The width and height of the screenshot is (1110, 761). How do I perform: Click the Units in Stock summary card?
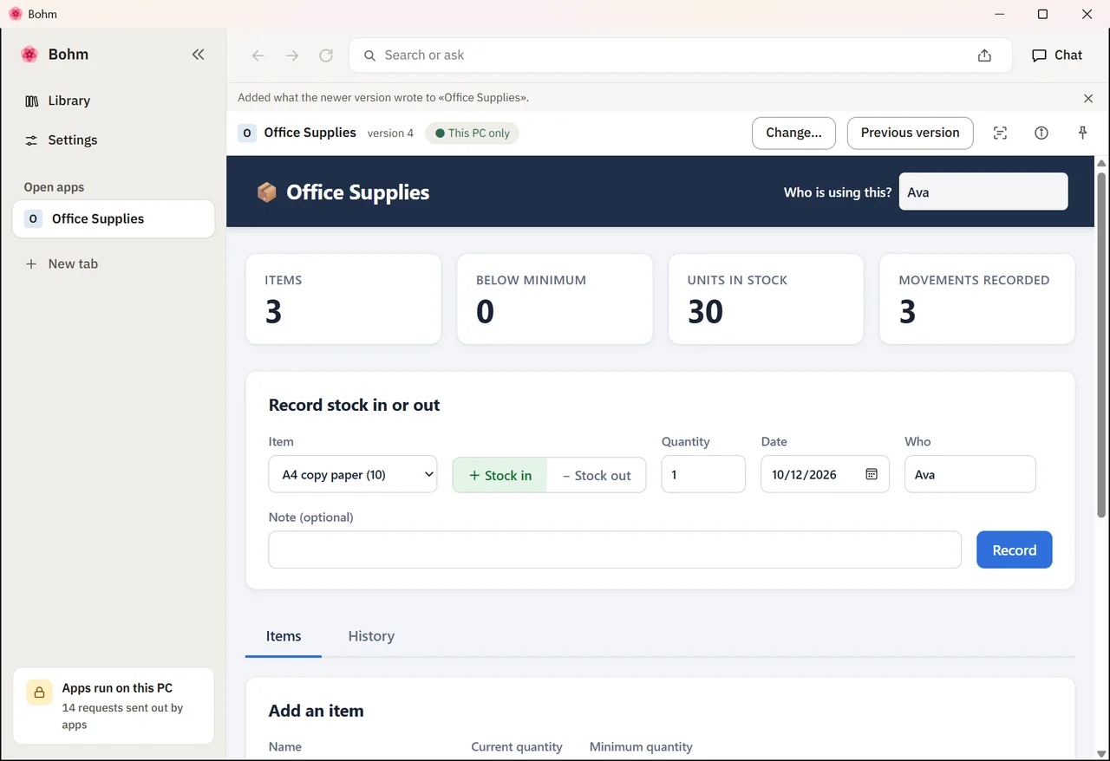[x=766, y=299]
